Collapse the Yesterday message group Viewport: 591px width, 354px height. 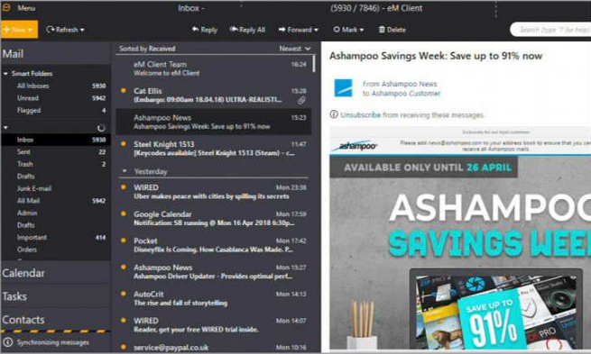(x=125, y=171)
